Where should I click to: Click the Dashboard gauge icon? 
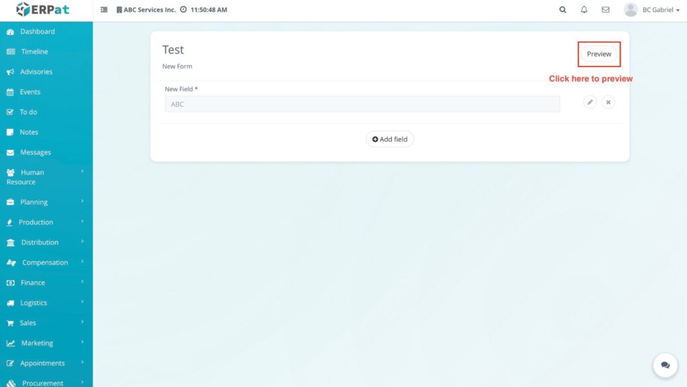click(x=11, y=32)
